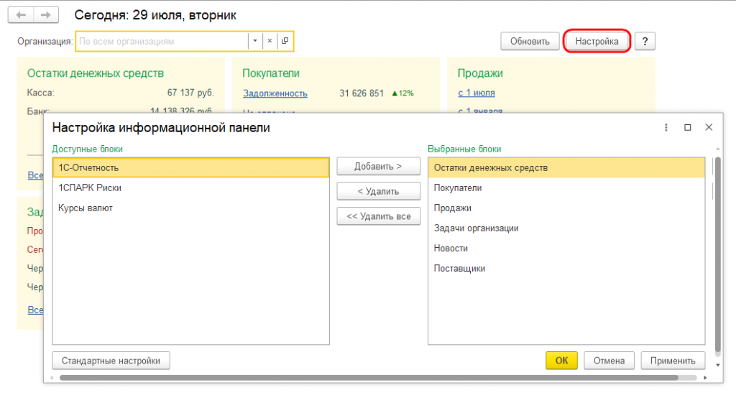
Task: Click the << Удалить все button
Action: [378, 216]
